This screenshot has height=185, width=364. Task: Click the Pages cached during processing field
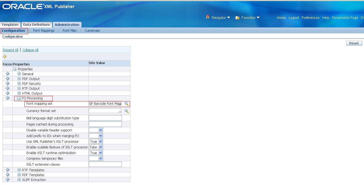coord(105,124)
